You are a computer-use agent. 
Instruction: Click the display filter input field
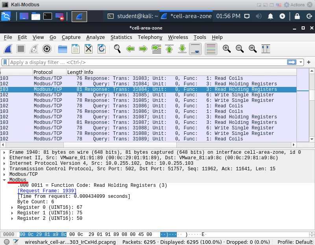click(x=148, y=62)
